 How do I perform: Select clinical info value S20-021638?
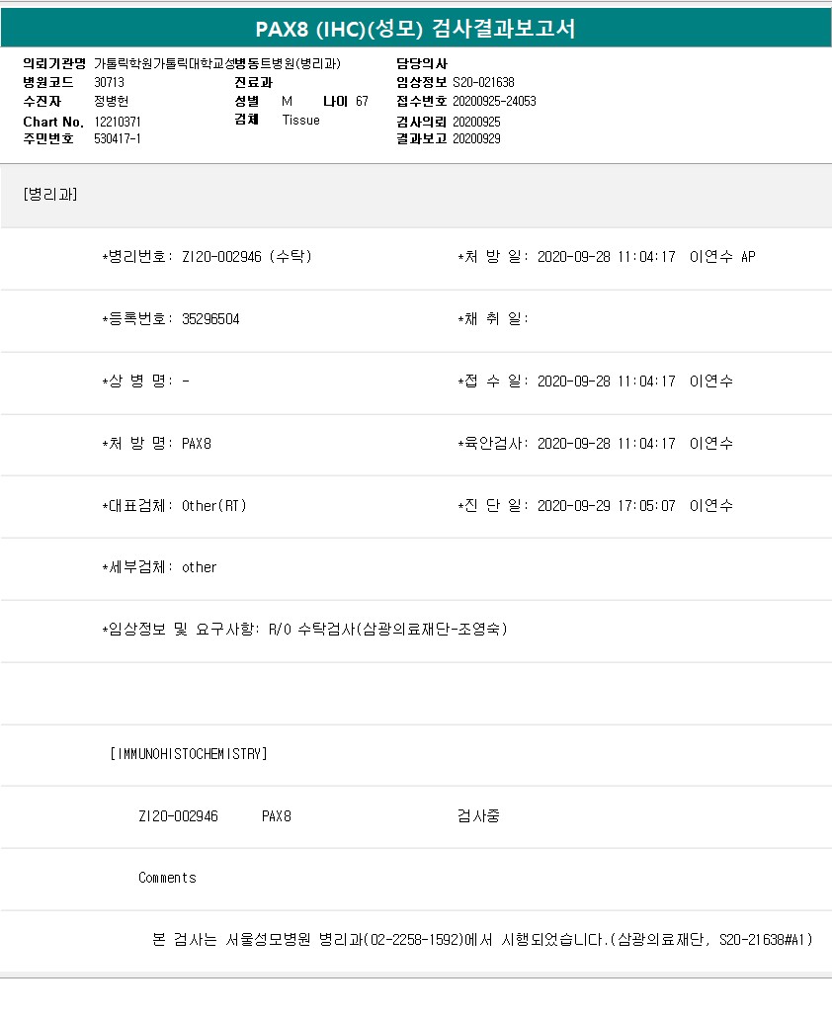[483, 83]
